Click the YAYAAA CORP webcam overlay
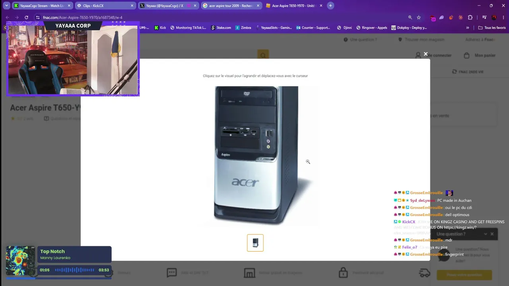 point(73,59)
